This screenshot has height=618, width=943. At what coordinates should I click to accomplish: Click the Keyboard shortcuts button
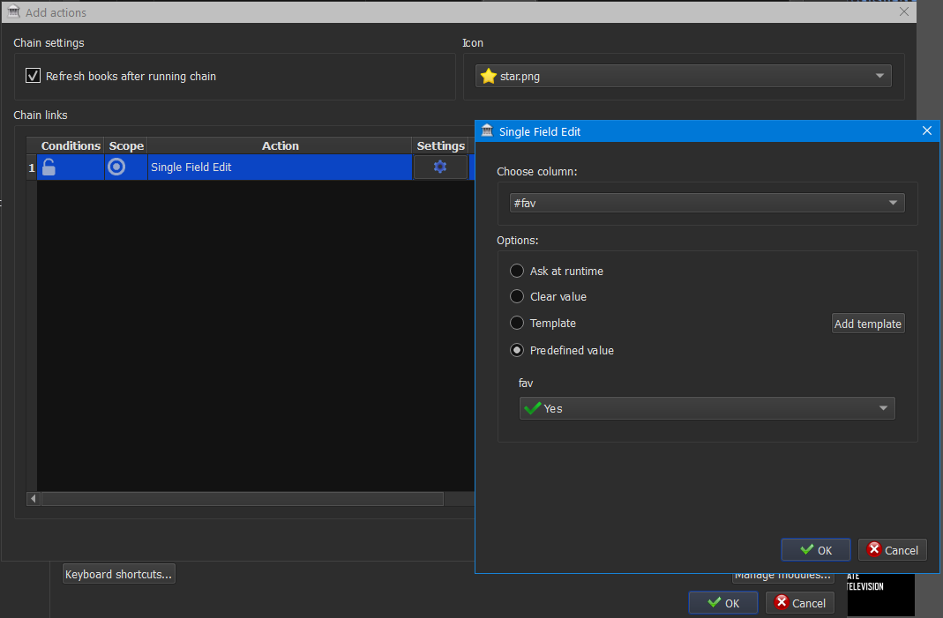pos(119,575)
